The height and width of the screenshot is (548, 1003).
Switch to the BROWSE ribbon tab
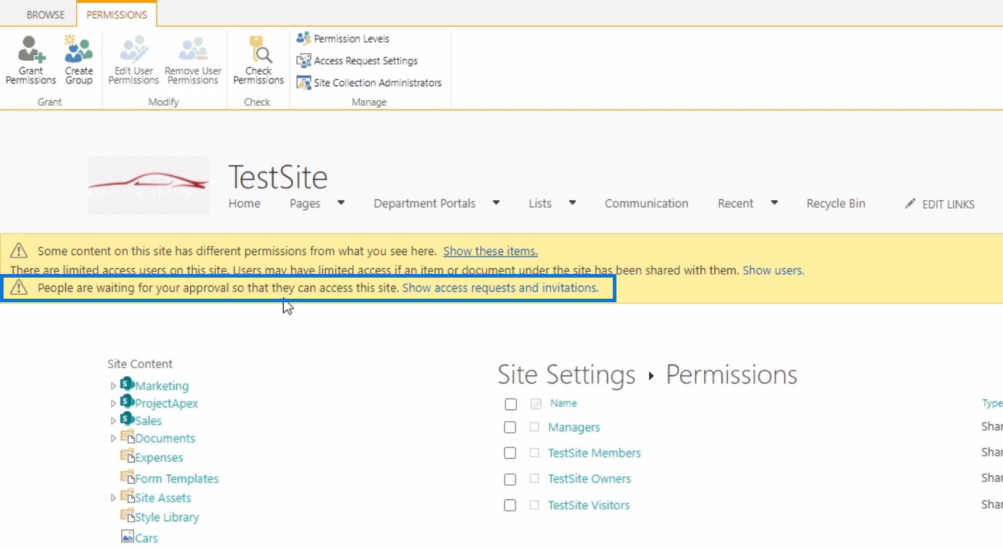(45, 14)
